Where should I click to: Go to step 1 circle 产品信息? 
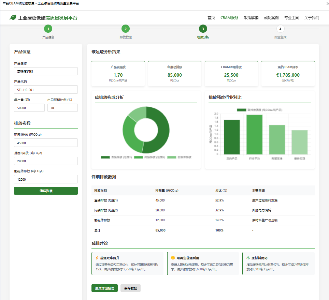[x=48, y=29]
